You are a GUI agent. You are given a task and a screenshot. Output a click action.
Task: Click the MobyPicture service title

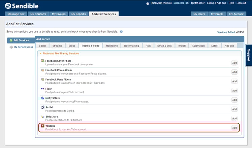(53, 98)
